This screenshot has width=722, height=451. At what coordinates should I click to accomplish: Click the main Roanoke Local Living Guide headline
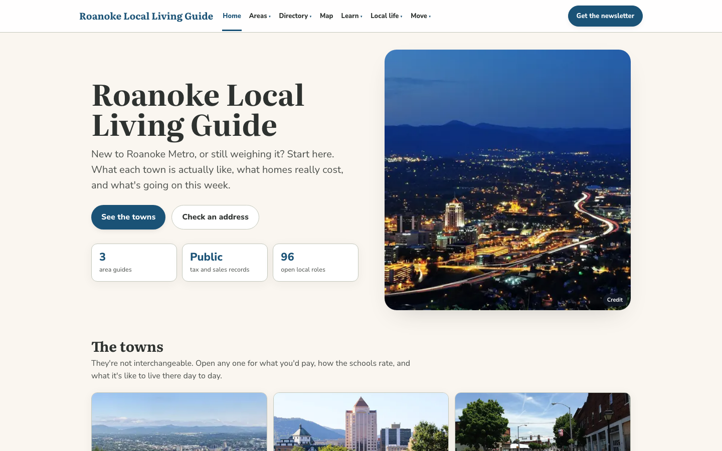198,110
